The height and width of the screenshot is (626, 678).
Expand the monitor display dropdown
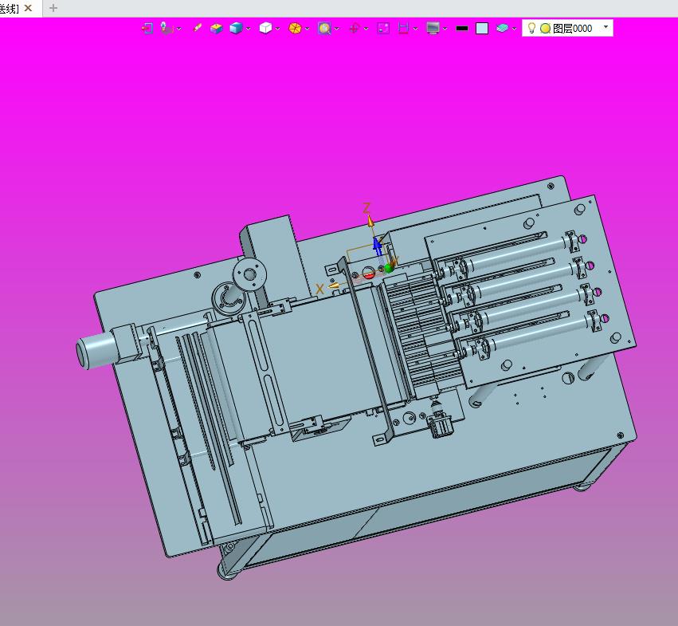tap(445, 29)
